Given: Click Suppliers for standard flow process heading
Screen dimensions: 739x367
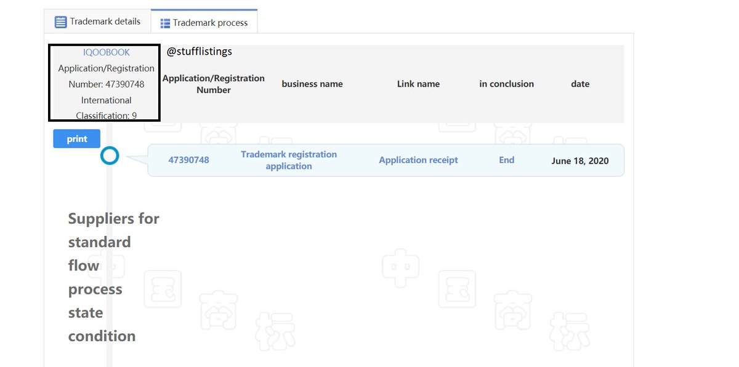Looking at the screenshot, I should coord(114,277).
